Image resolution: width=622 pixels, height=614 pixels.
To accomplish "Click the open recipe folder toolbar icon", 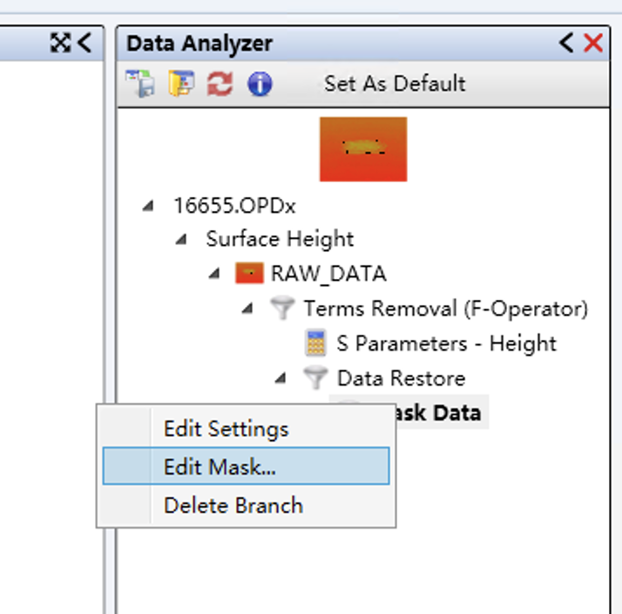I will 180,85.
